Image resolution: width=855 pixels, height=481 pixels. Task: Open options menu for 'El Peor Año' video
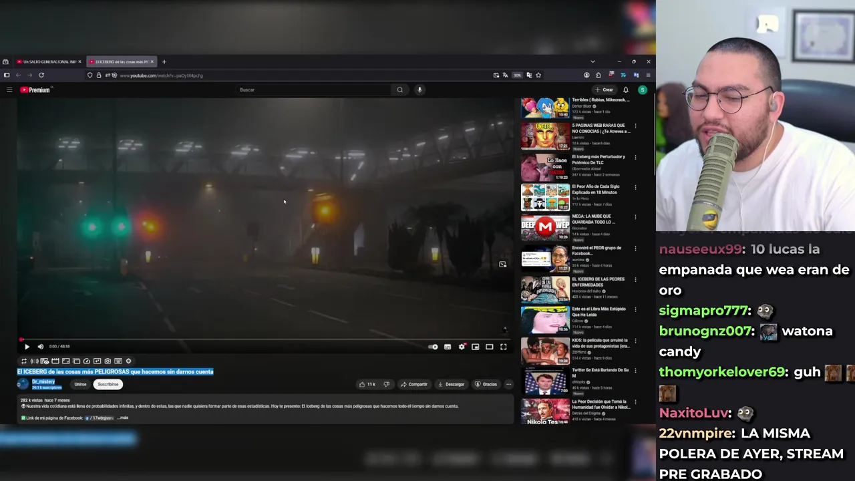[635, 187]
